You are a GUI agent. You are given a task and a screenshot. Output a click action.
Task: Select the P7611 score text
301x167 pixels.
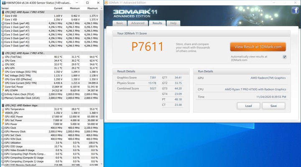tap(148, 47)
